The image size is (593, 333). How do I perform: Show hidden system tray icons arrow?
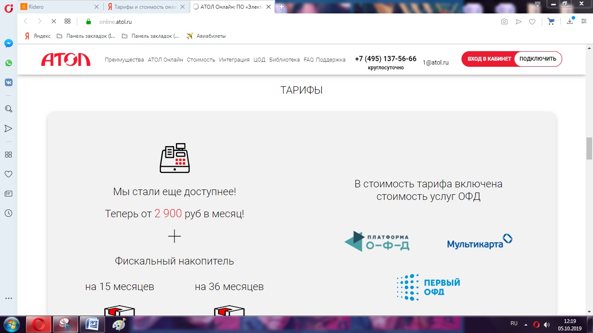pyautogui.click(x=526, y=324)
